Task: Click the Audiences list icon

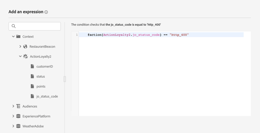Action: pyautogui.click(x=18, y=106)
